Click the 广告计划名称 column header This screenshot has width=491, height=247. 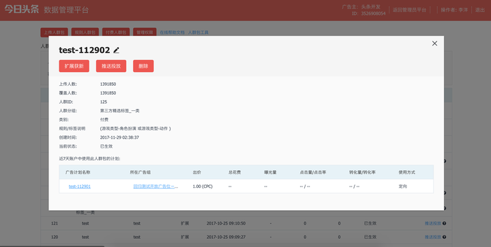(x=78, y=172)
